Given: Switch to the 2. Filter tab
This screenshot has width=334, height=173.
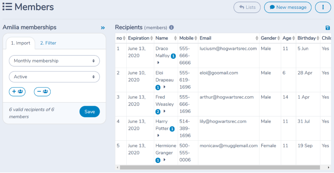Looking at the screenshot, I should [x=48, y=43].
